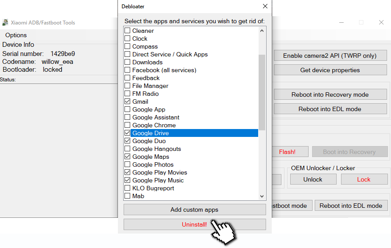Click the app list scrollbar thumb

(262, 92)
